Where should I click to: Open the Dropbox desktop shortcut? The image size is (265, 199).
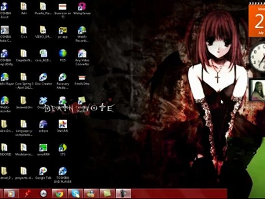pos(43,102)
